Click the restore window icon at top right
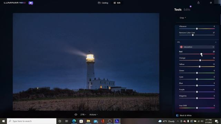This screenshot has height=124, width=221. point(211,3)
